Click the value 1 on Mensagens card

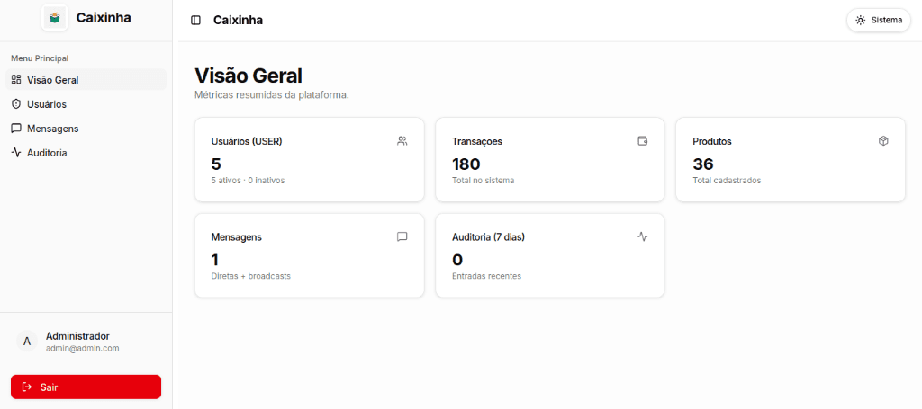pos(215,260)
